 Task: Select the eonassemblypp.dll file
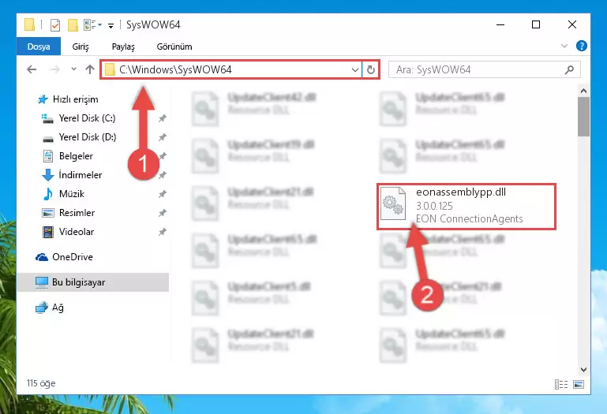(x=466, y=207)
